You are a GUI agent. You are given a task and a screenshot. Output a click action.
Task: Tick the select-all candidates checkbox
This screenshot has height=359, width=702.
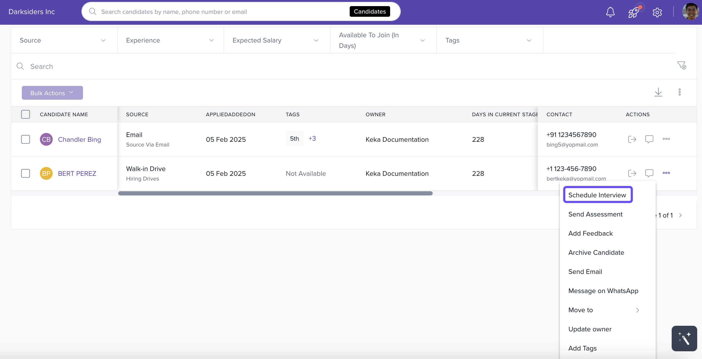pyautogui.click(x=26, y=114)
